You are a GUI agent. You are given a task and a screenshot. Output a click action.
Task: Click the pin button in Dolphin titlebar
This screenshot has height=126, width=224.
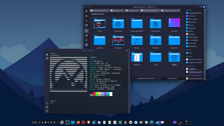tap(201, 7)
